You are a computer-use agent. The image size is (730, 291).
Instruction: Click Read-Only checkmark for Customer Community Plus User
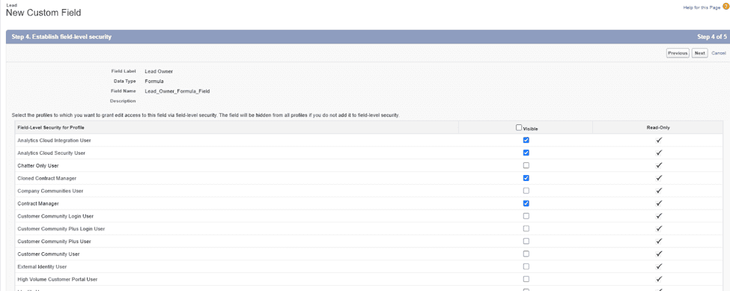click(659, 242)
